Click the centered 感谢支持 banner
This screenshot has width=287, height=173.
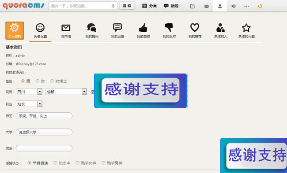click(140, 91)
